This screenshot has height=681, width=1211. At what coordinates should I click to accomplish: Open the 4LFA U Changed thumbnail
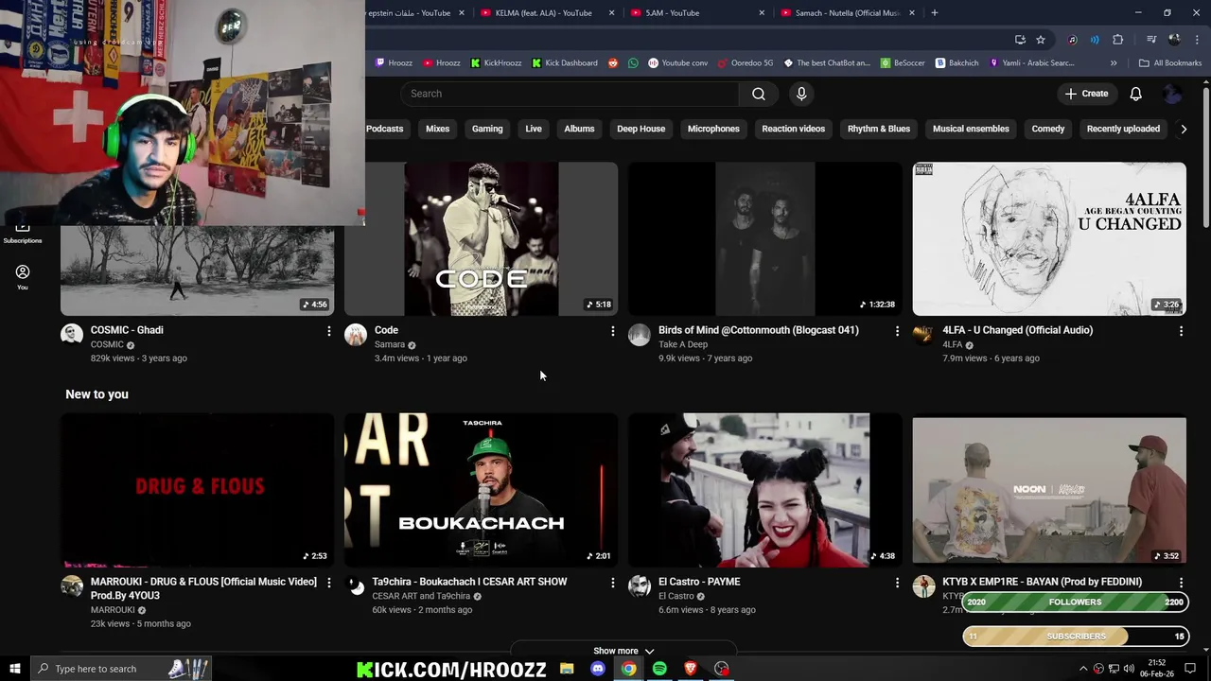(1049, 238)
